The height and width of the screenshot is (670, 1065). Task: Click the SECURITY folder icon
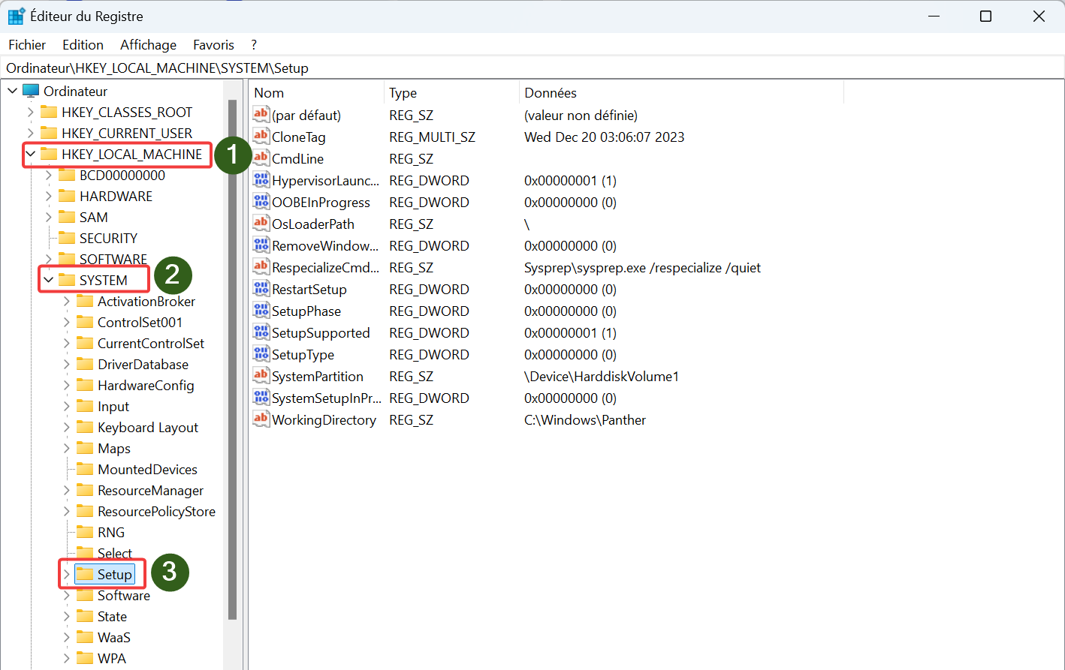coord(67,238)
